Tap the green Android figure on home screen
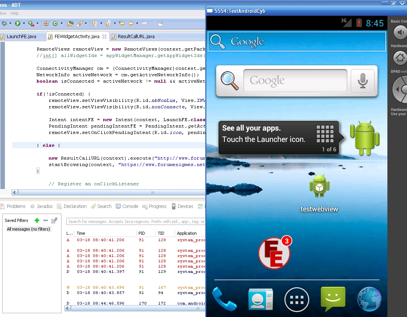The width and height of the screenshot is (407, 317). click(x=365, y=138)
